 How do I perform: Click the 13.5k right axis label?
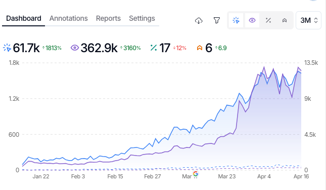(x=311, y=63)
